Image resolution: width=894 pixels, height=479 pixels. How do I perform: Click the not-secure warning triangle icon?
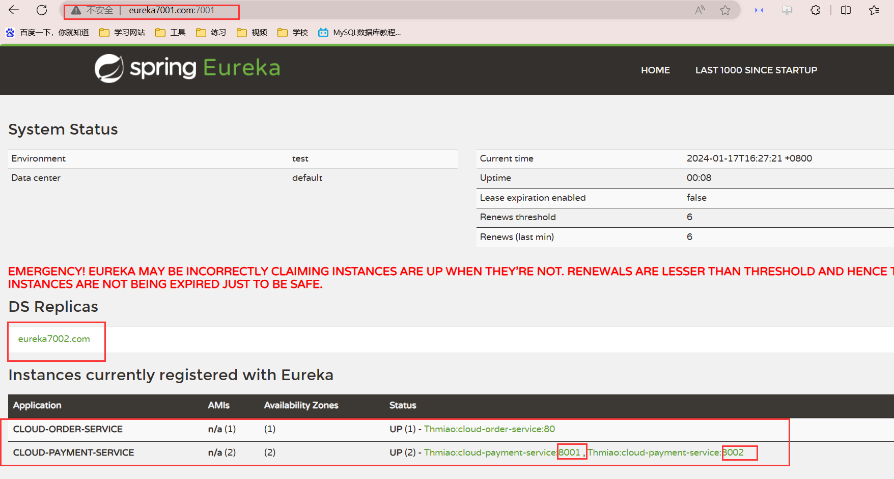coord(76,10)
